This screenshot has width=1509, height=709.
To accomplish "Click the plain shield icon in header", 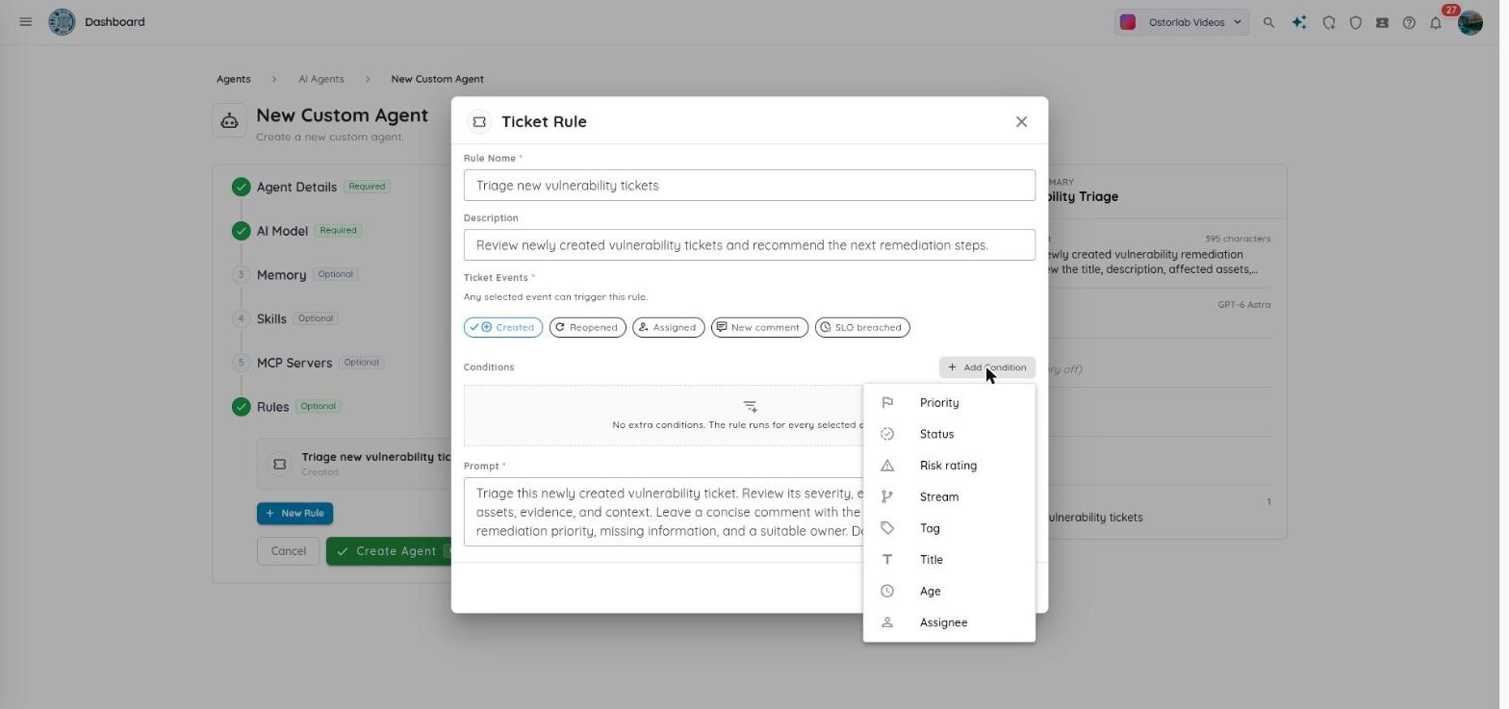I will click(1355, 22).
